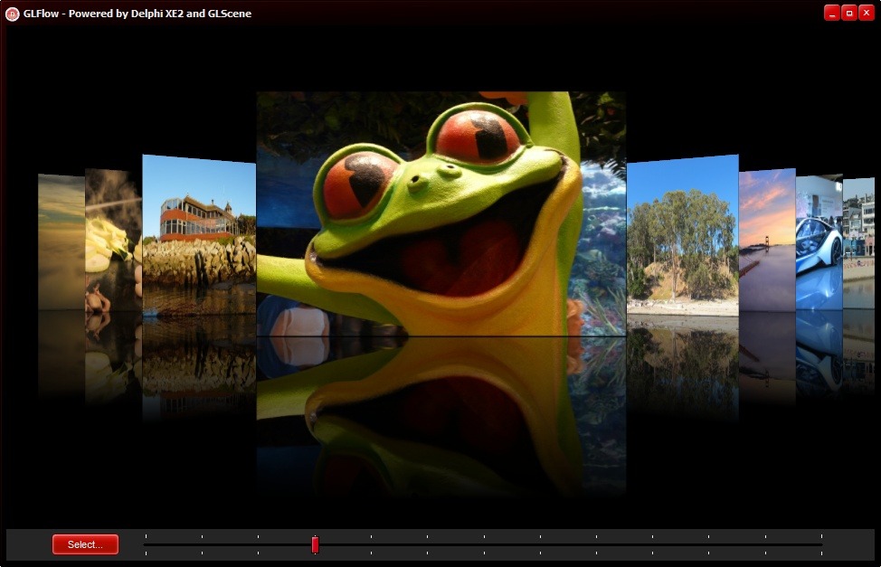Viewport: 881px width, 567px height.
Task: Choose the white concept car thumbnail
Action: (x=819, y=242)
